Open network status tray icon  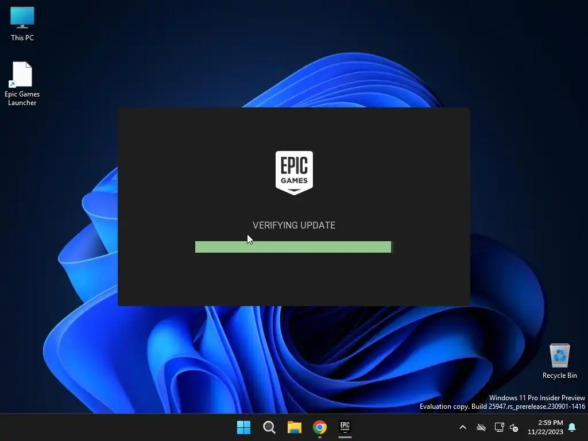coord(499,427)
